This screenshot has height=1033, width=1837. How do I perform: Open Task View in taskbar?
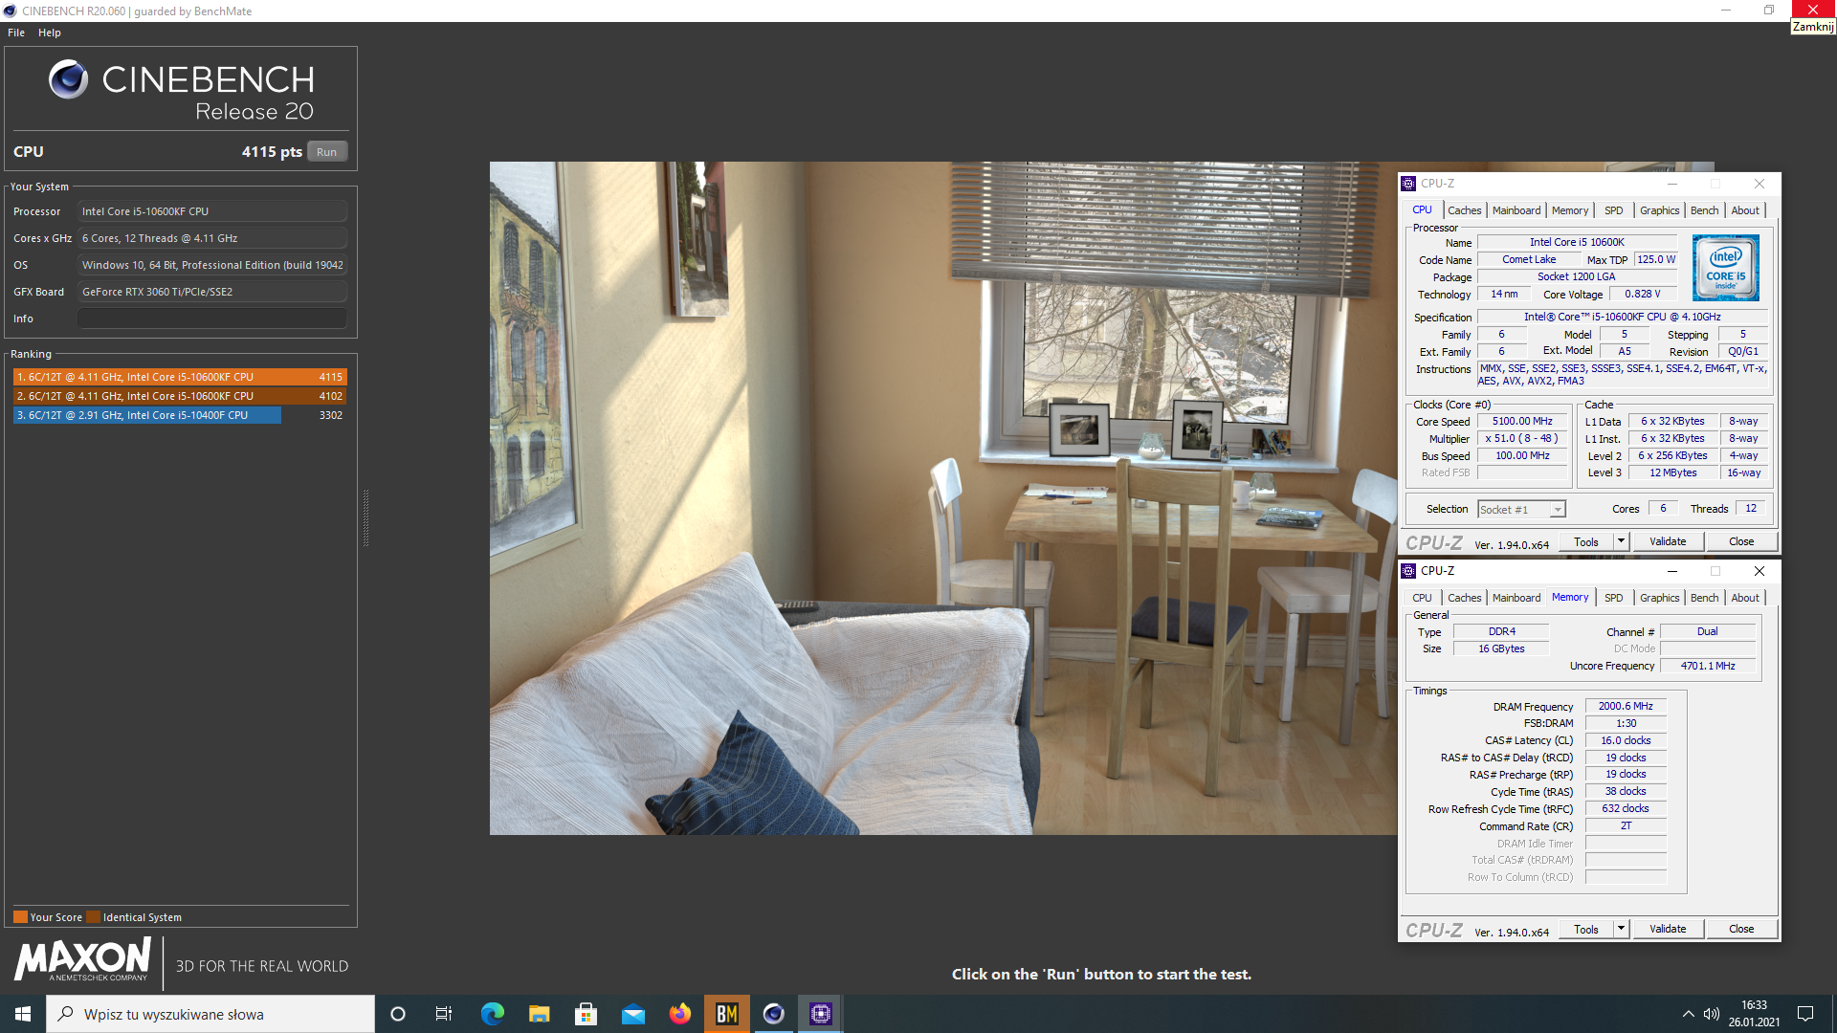(x=444, y=1014)
